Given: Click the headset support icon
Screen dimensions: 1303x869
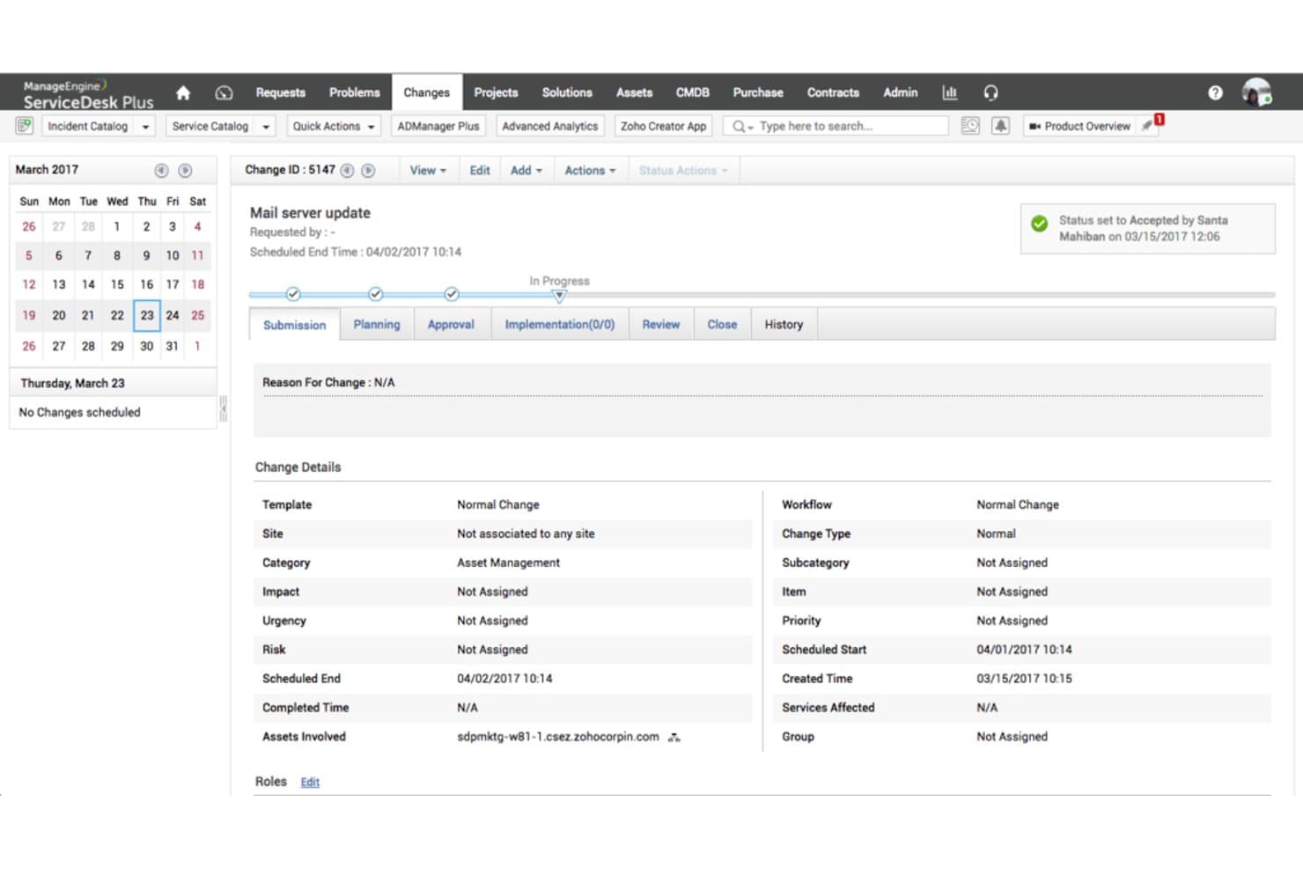Looking at the screenshot, I should [991, 92].
